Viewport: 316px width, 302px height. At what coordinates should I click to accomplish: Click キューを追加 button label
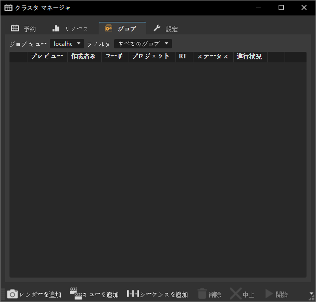click(100, 295)
